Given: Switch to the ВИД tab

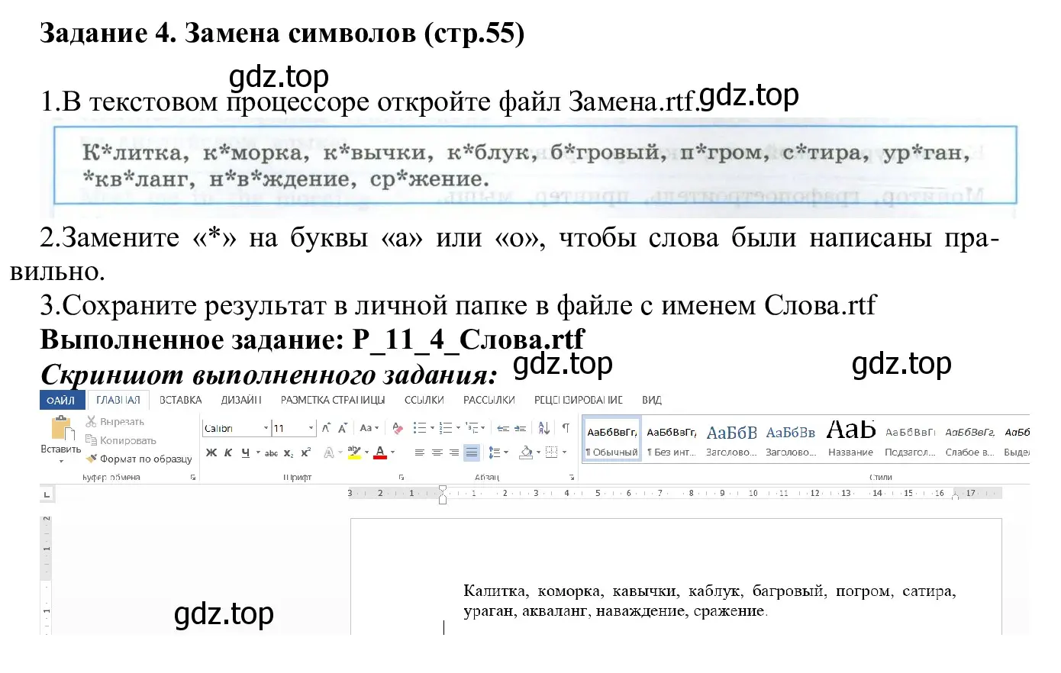Looking at the screenshot, I should pyautogui.click(x=652, y=401).
